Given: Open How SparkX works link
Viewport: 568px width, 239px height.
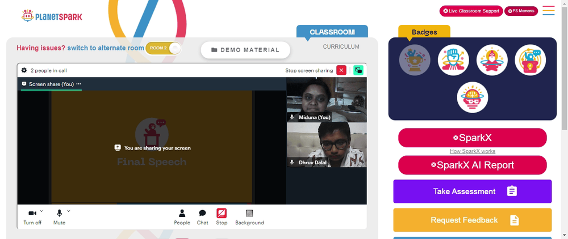Looking at the screenshot, I should (473, 151).
